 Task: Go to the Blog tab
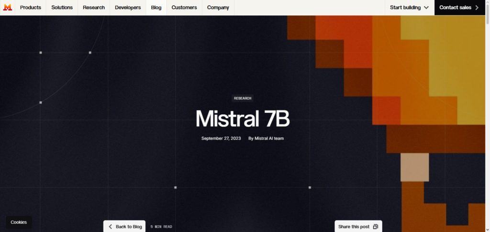(156, 8)
